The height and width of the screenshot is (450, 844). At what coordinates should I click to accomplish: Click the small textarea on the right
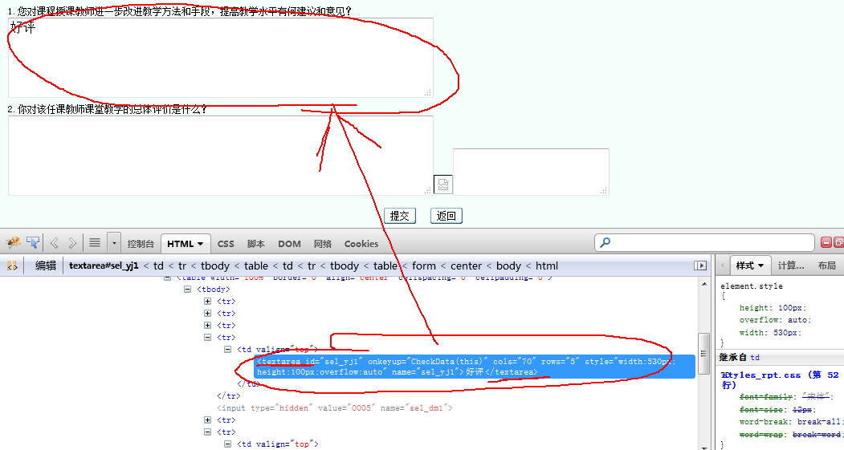click(531, 172)
